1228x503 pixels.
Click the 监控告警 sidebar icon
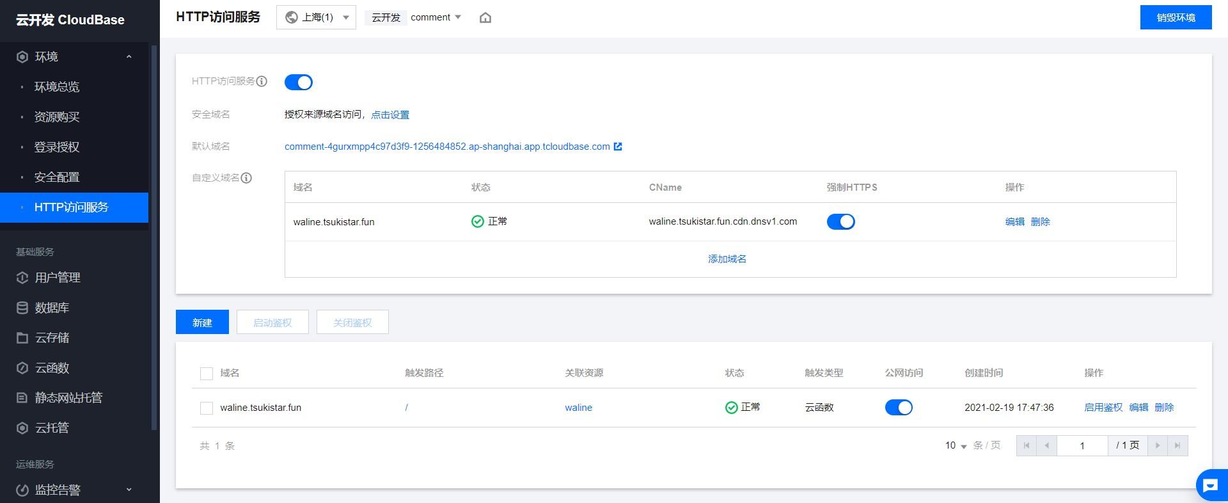[x=22, y=490]
